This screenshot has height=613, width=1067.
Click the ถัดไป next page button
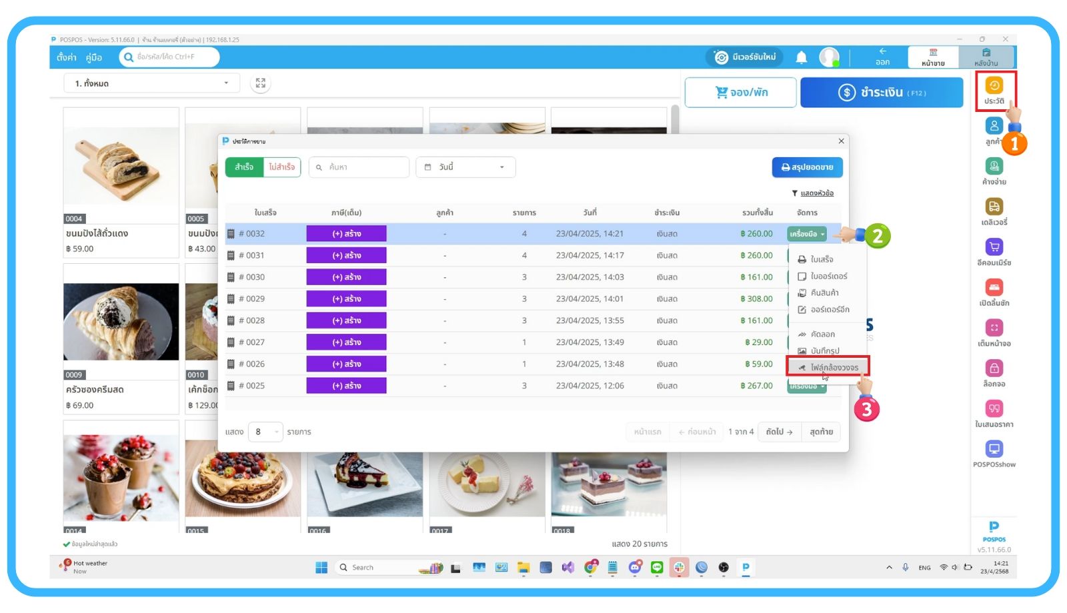779,432
